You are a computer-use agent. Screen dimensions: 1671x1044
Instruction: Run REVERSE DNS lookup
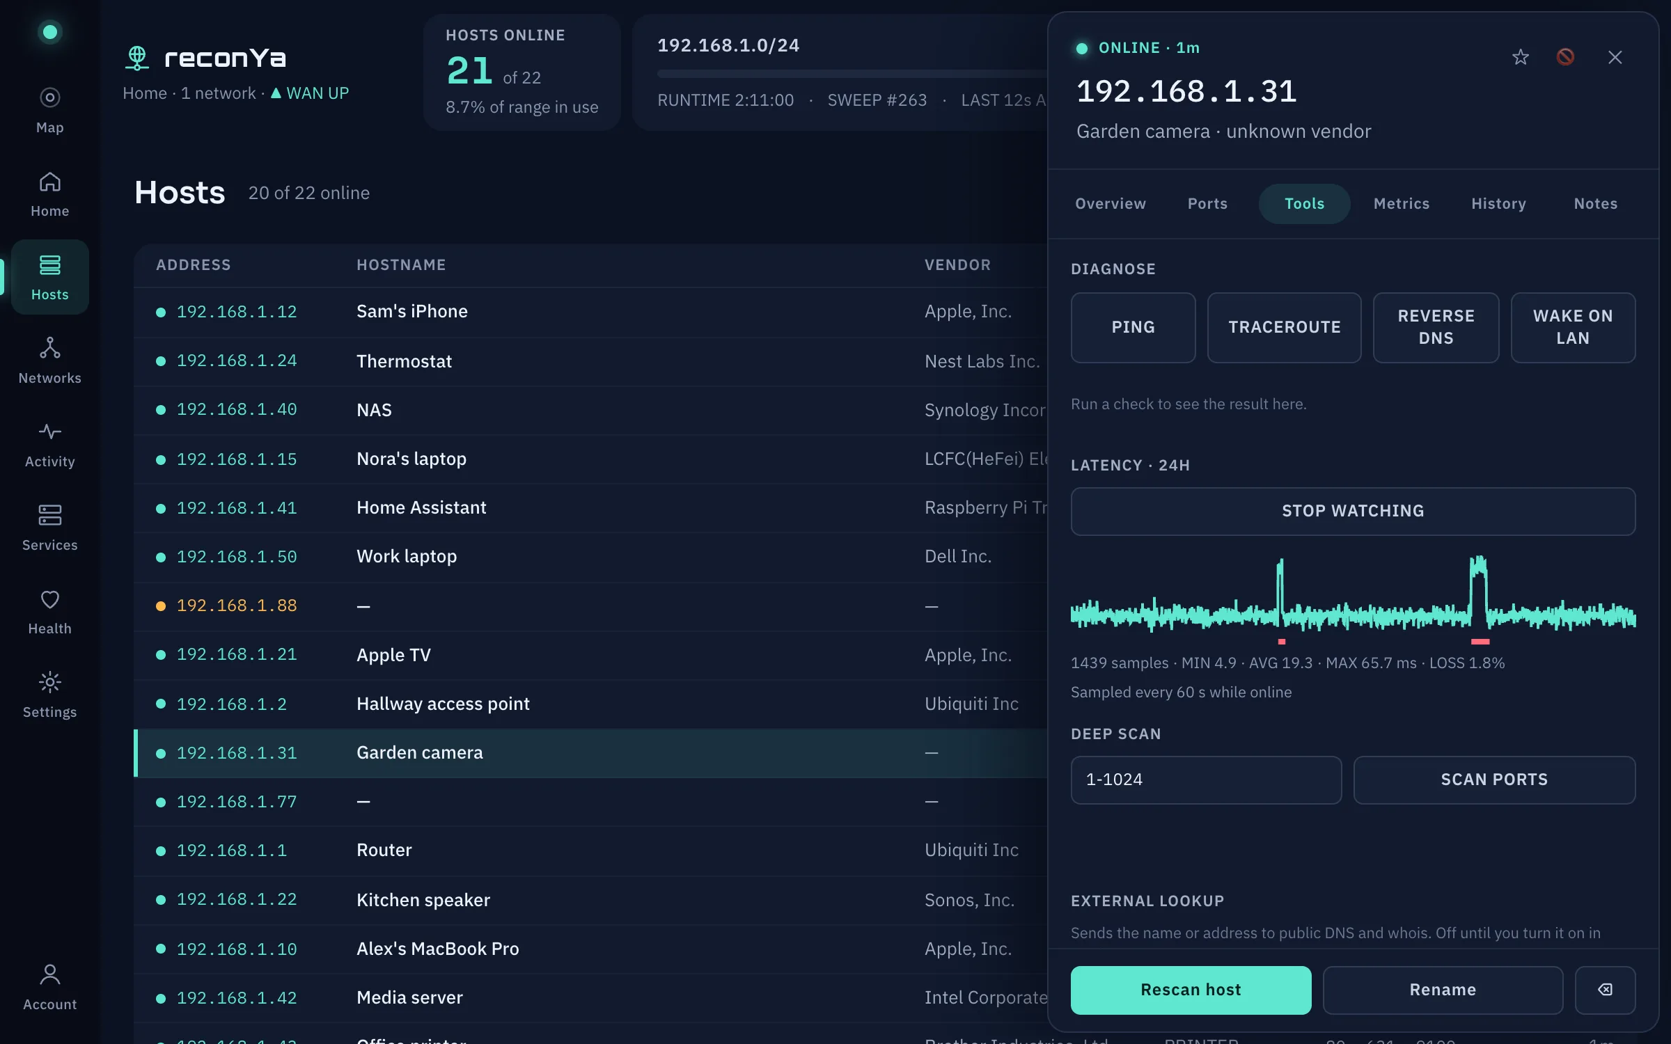pos(1436,327)
